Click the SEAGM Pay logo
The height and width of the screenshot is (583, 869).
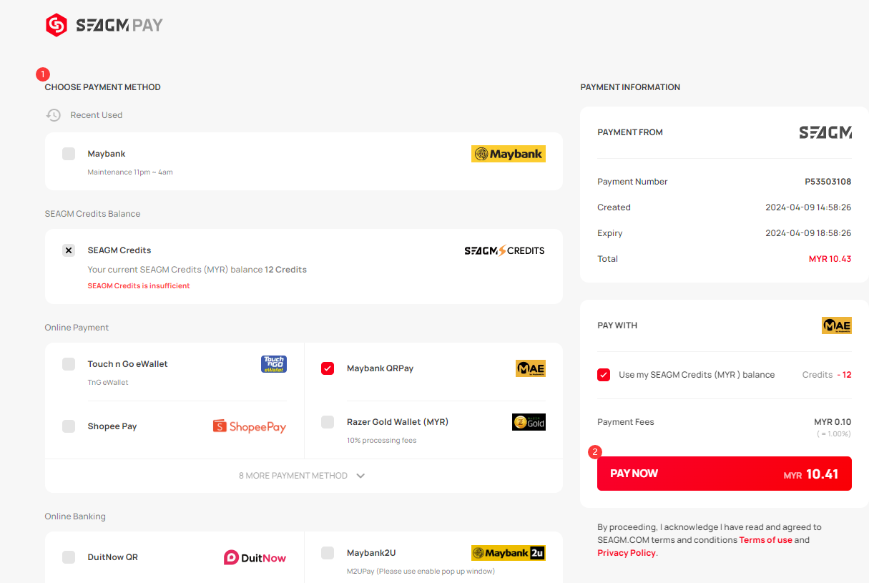tap(104, 26)
